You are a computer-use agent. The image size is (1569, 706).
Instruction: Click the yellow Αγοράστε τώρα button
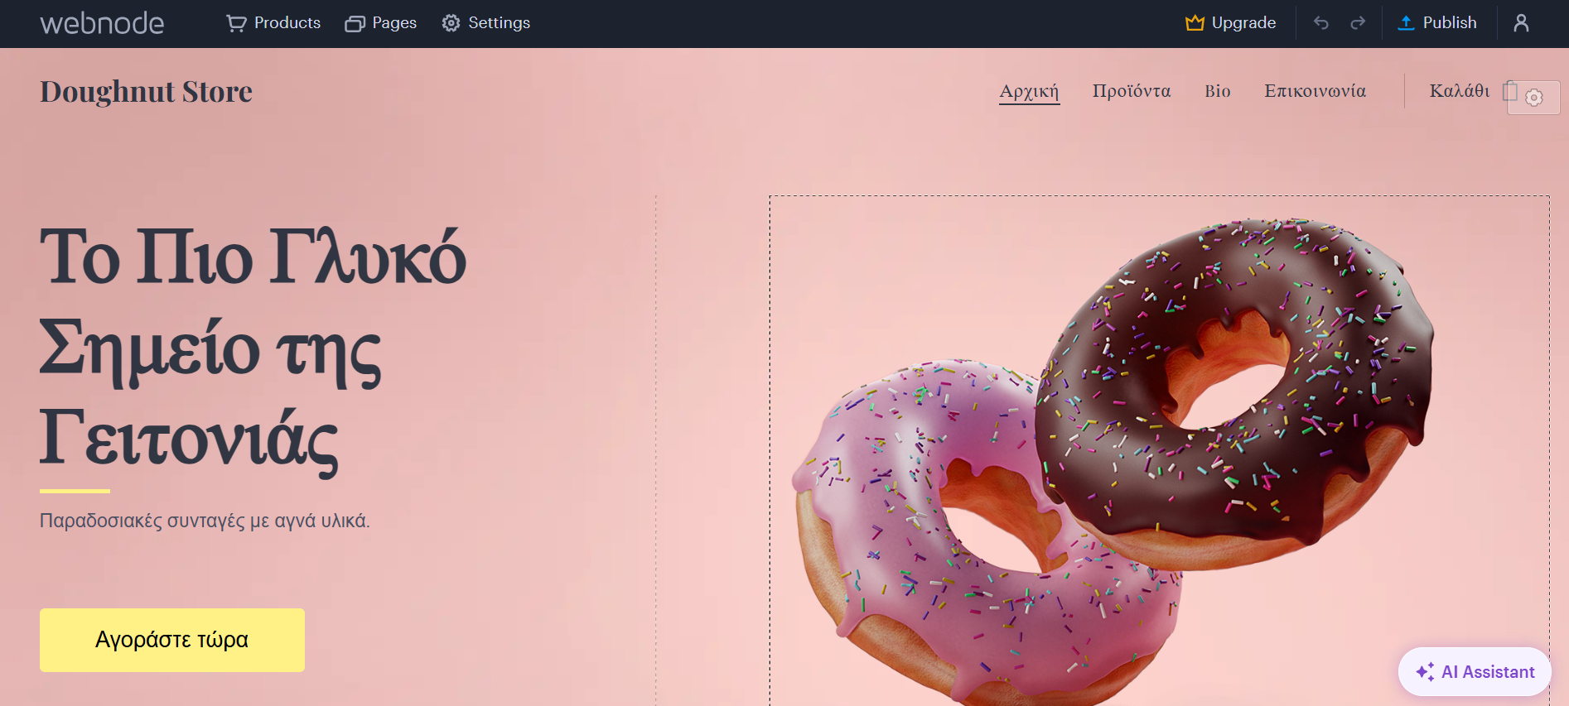(172, 640)
